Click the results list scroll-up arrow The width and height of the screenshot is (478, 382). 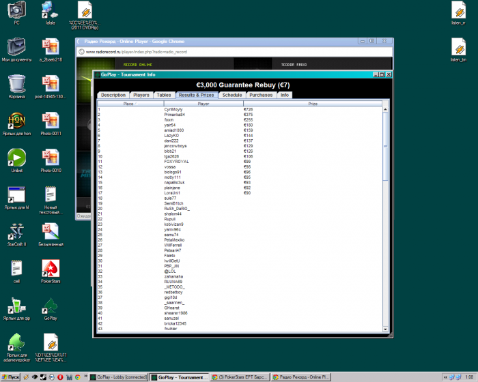click(x=385, y=109)
